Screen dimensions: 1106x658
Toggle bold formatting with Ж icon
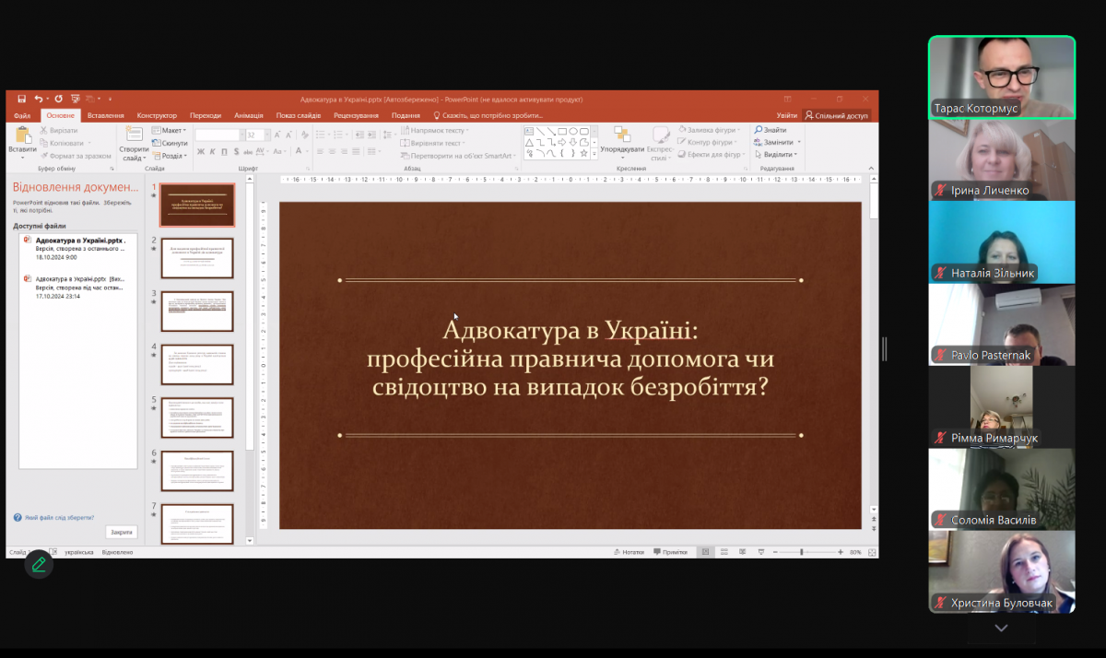pos(200,151)
